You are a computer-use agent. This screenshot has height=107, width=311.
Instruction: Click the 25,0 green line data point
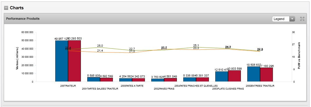[x=100, y=47]
